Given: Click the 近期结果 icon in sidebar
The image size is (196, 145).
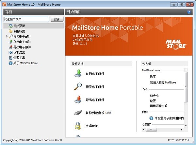Looking at the screenshot, I should pos(10,52).
